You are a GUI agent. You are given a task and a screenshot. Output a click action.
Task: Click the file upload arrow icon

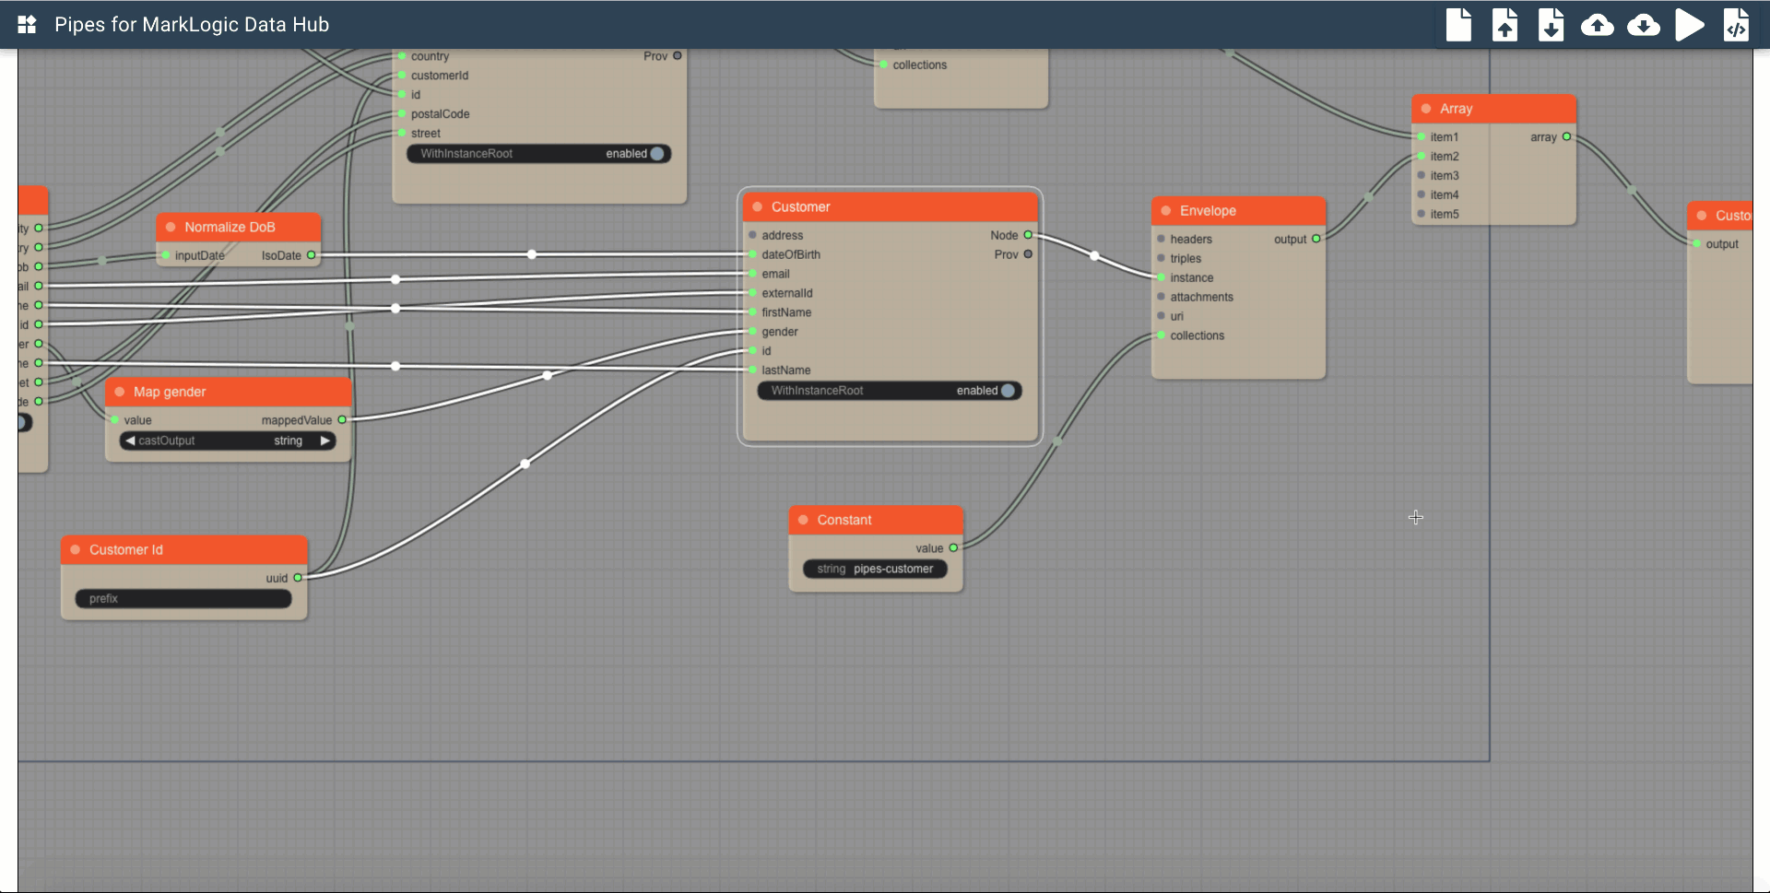pos(1504,25)
